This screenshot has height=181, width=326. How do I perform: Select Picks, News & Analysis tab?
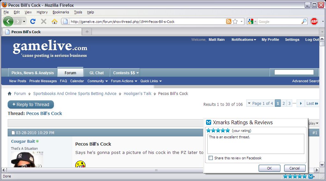coord(33,73)
